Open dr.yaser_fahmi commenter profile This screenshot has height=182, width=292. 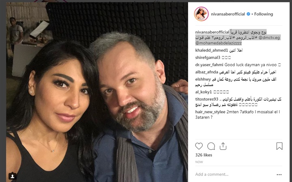(x=209, y=65)
